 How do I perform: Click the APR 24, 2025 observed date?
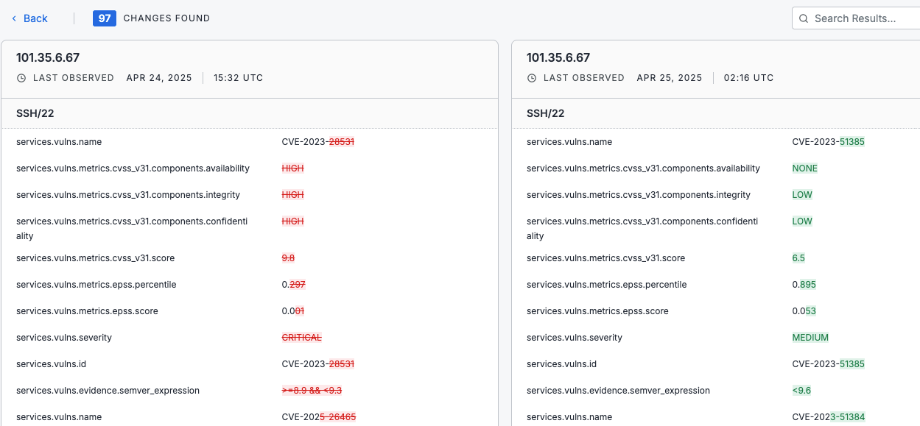point(159,78)
